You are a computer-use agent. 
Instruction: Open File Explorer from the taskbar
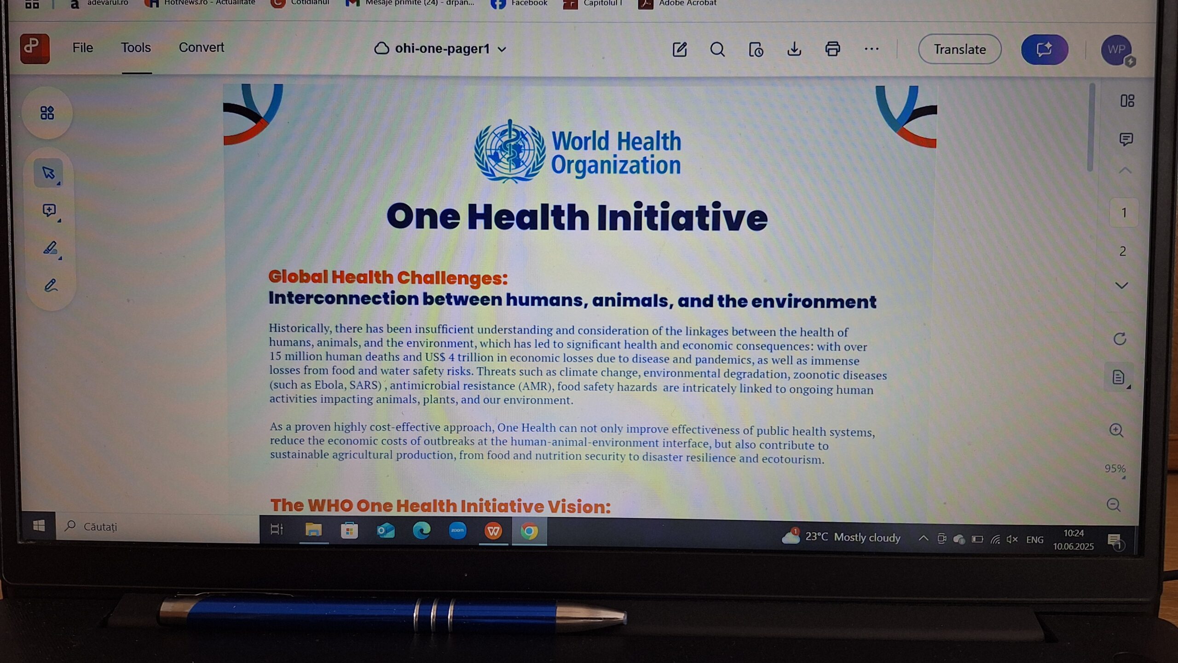[313, 530]
